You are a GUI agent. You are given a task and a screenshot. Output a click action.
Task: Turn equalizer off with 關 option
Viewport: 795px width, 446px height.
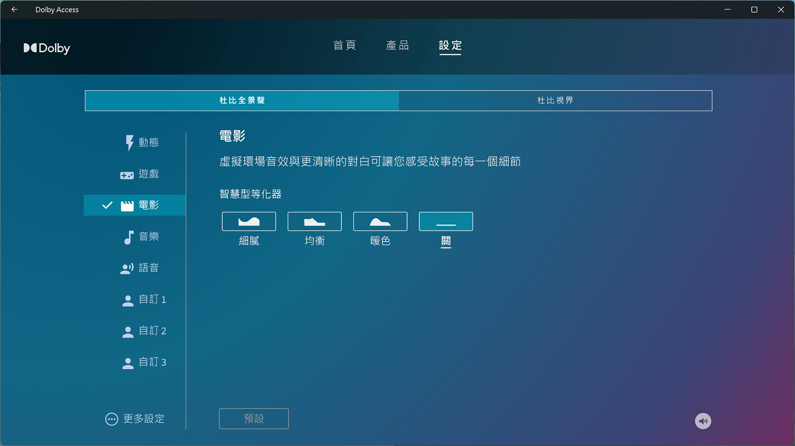446,221
